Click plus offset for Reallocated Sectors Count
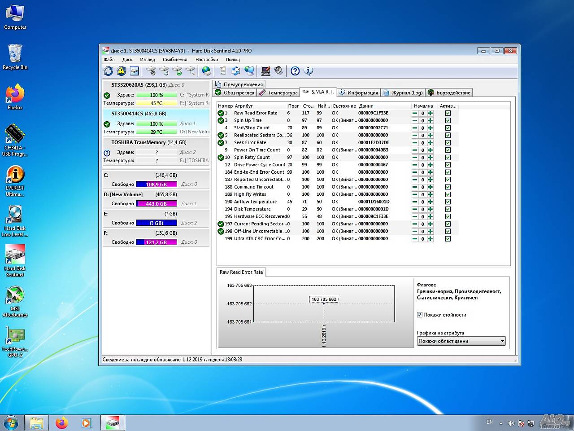This screenshot has height=431, width=574. (x=430, y=135)
